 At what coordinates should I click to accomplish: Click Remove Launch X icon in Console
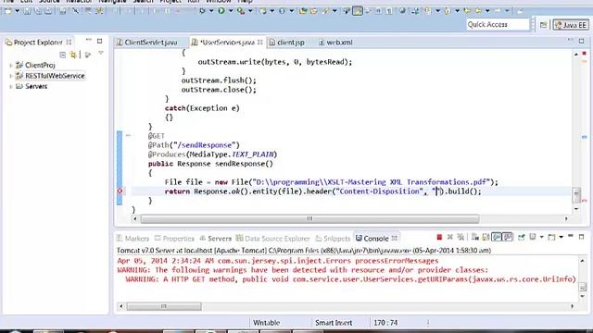[x=450, y=237]
